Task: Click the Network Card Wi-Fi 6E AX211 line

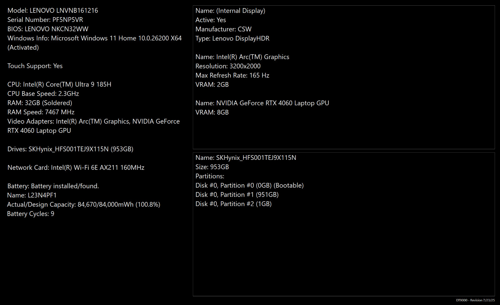Action: pos(76,168)
